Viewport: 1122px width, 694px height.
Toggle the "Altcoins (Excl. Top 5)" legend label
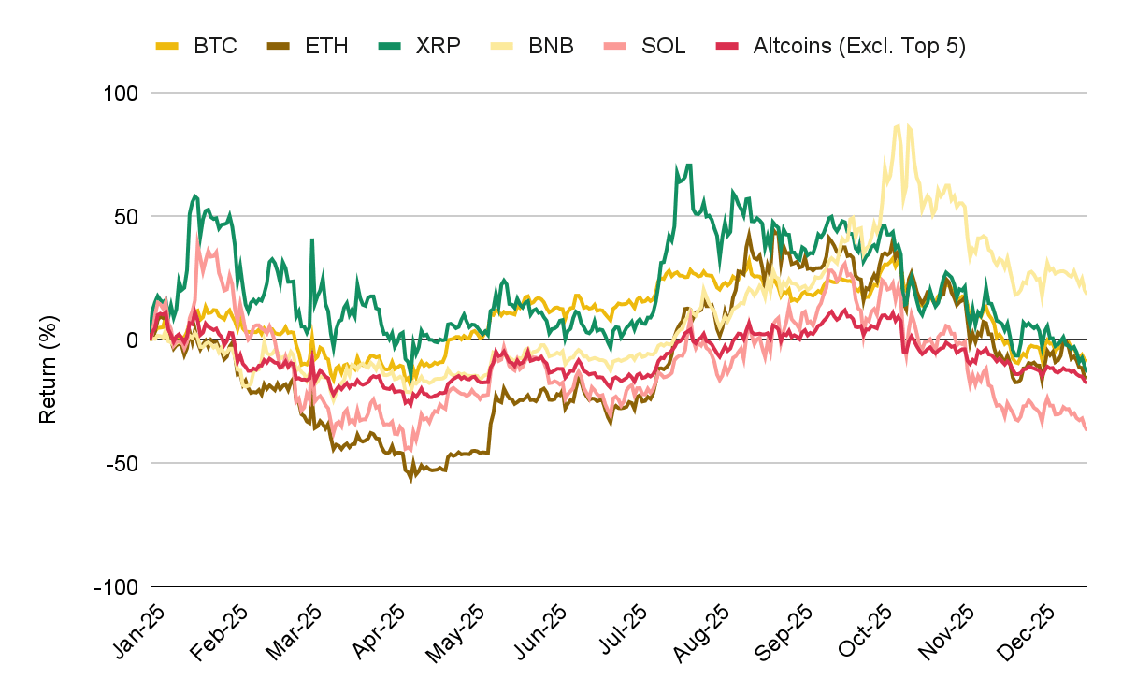coord(858,46)
